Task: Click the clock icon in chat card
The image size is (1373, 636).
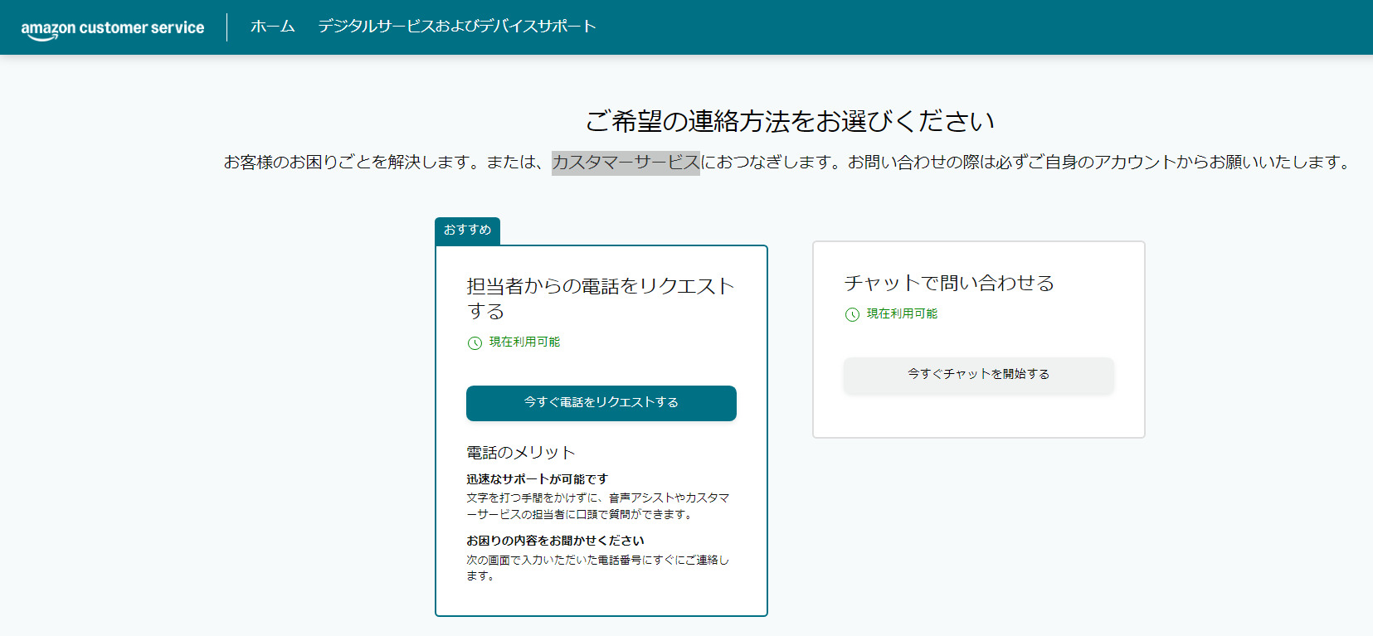Action: [x=852, y=314]
